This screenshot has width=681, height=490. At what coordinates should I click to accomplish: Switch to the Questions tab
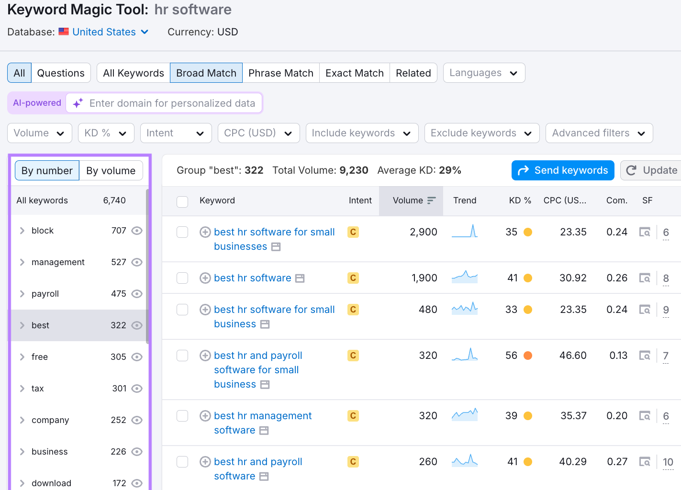[61, 73]
